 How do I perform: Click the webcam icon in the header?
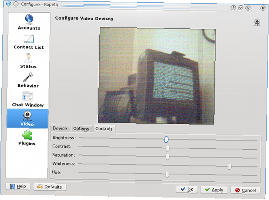[257, 22]
